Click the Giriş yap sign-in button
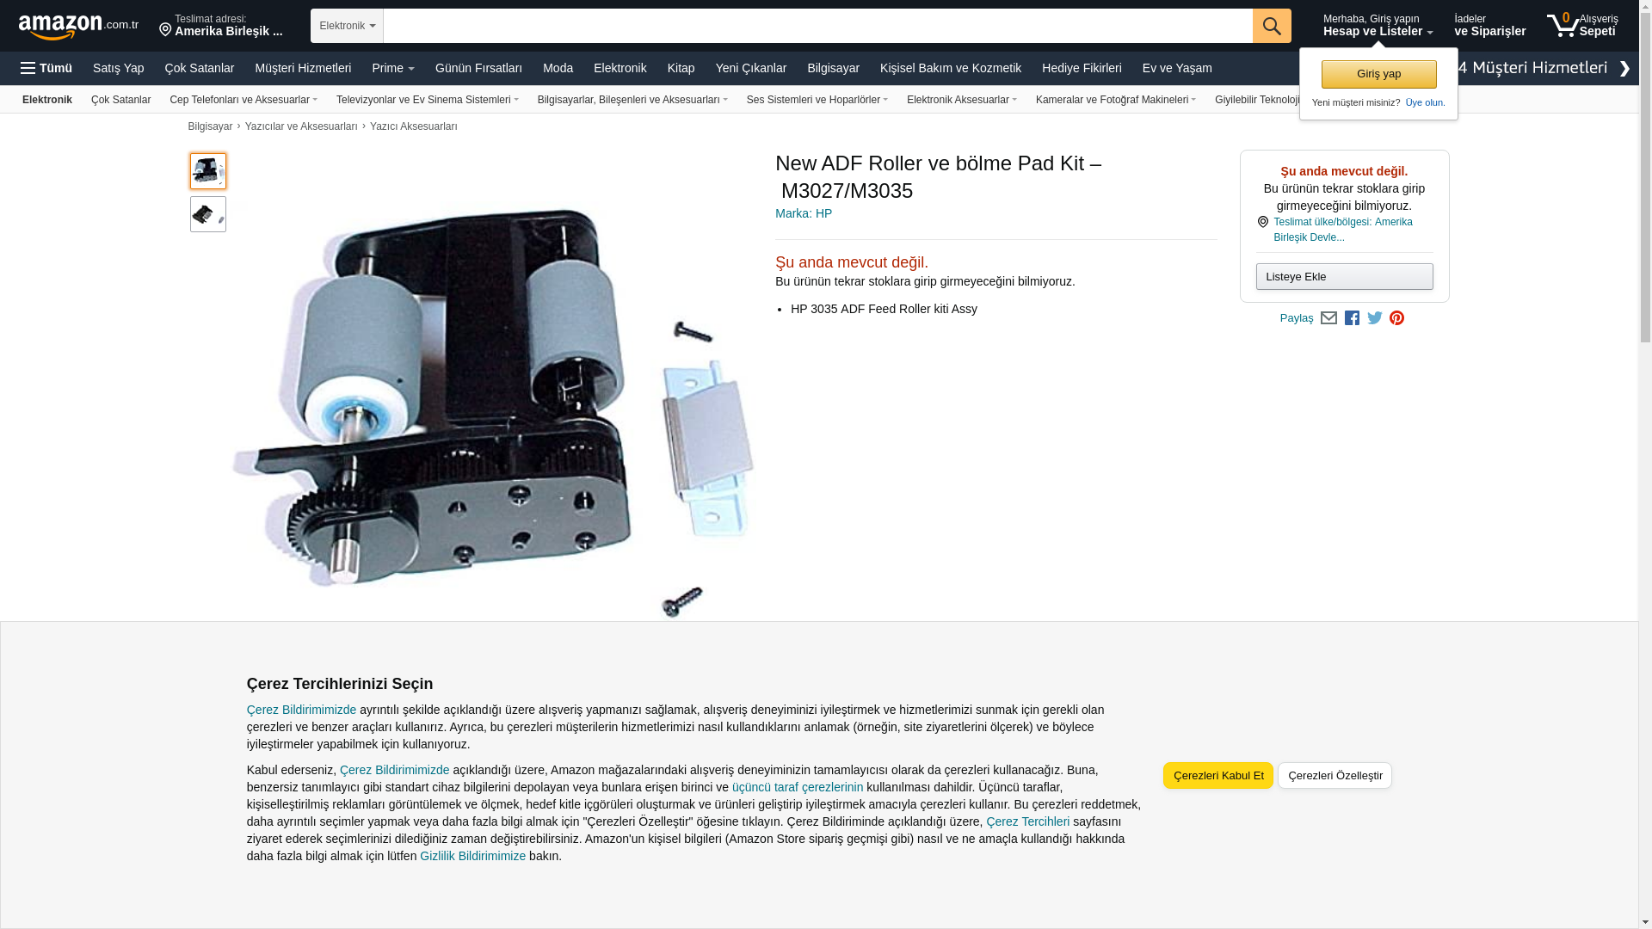The image size is (1652, 929). (x=1378, y=74)
